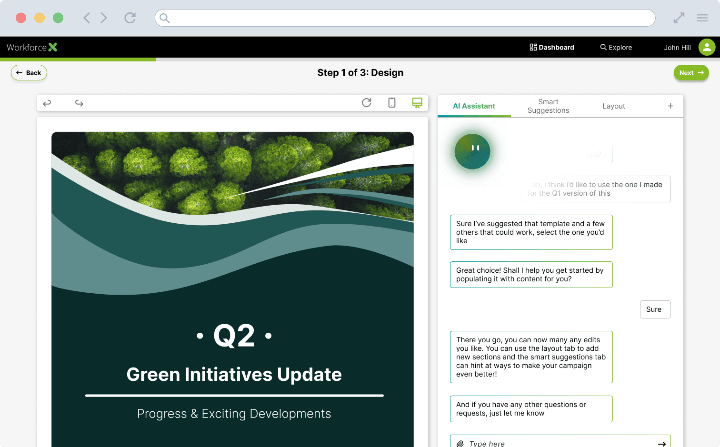Refresh the design preview
Screen dimensions: 720x447
tap(367, 102)
